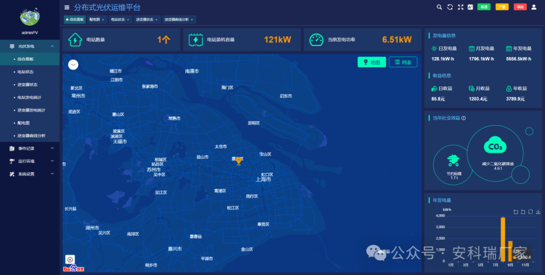Image resolution: width=545 pixels, height=275 pixels.
Task: Click the tallest orange bar in chart
Action: pos(503,239)
